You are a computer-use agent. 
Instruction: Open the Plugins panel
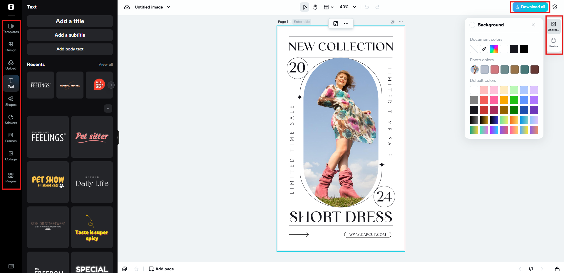pyautogui.click(x=11, y=178)
